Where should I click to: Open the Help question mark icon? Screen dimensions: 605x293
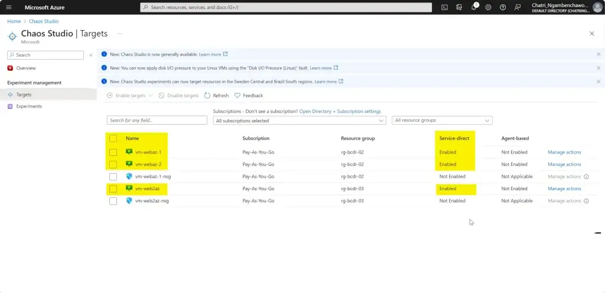pyautogui.click(x=503, y=7)
